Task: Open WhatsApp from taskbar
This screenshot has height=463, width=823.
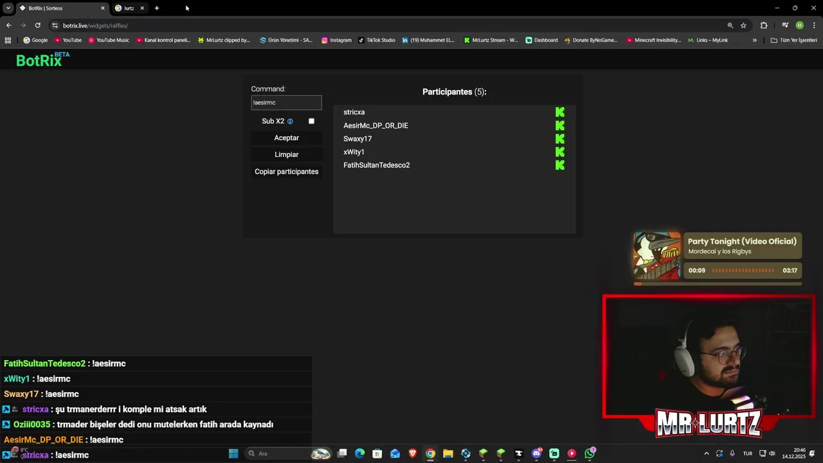Action: point(590,453)
